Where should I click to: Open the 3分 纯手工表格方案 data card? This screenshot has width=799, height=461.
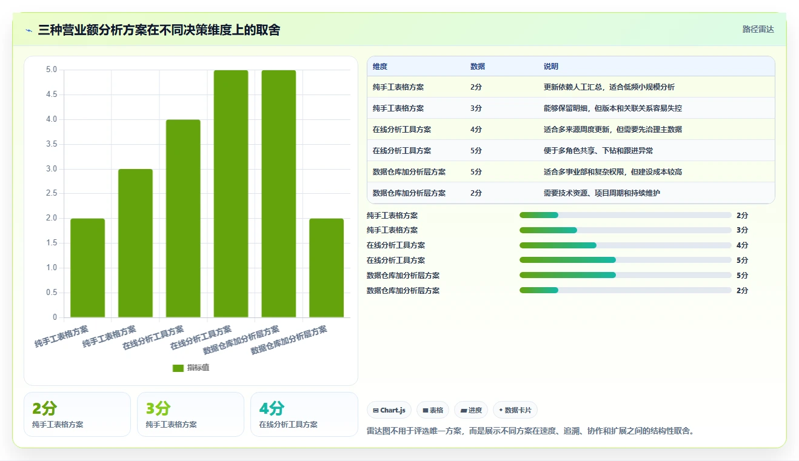[x=190, y=414]
